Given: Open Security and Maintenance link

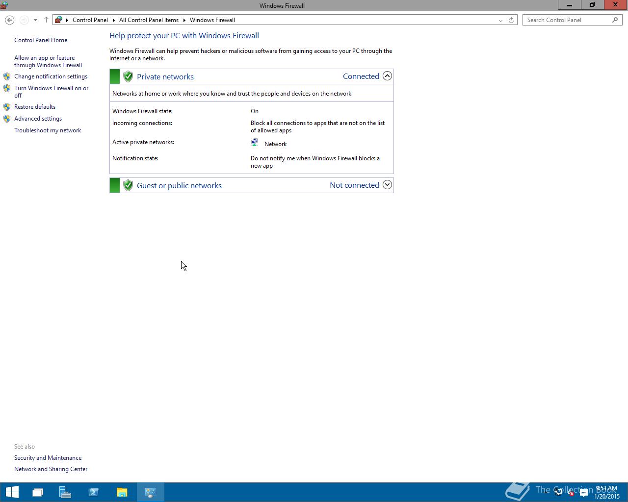Looking at the screenshot, I should [x=48, y=458].
